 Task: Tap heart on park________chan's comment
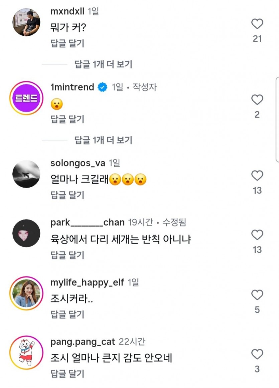[x=257, y=235]
